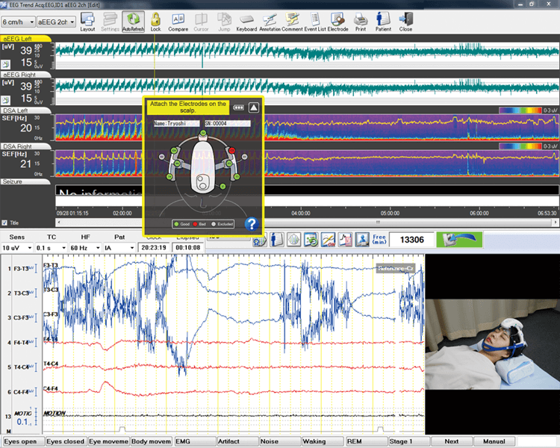The height and width of the screenshot is (448, 560).
Task: Click aEEG Left channel settings icon
Action: point(5,65)
